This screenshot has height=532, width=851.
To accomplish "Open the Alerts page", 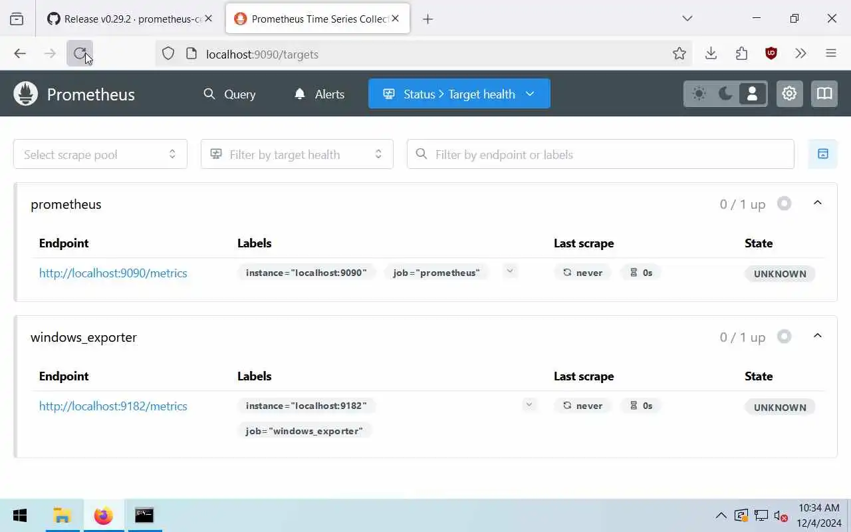I will (x=319, y=94).
